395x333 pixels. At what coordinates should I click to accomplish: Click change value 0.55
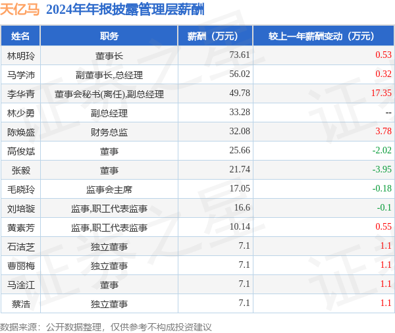(383, 226)
